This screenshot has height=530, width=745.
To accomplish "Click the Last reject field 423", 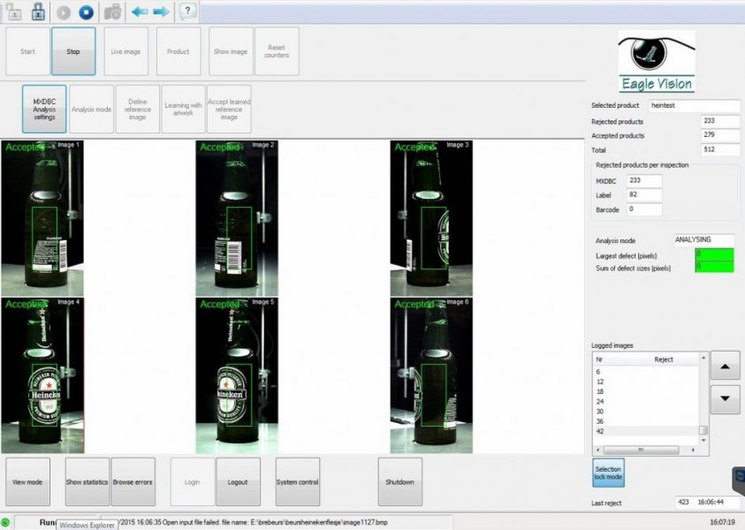I will (707, 503).
